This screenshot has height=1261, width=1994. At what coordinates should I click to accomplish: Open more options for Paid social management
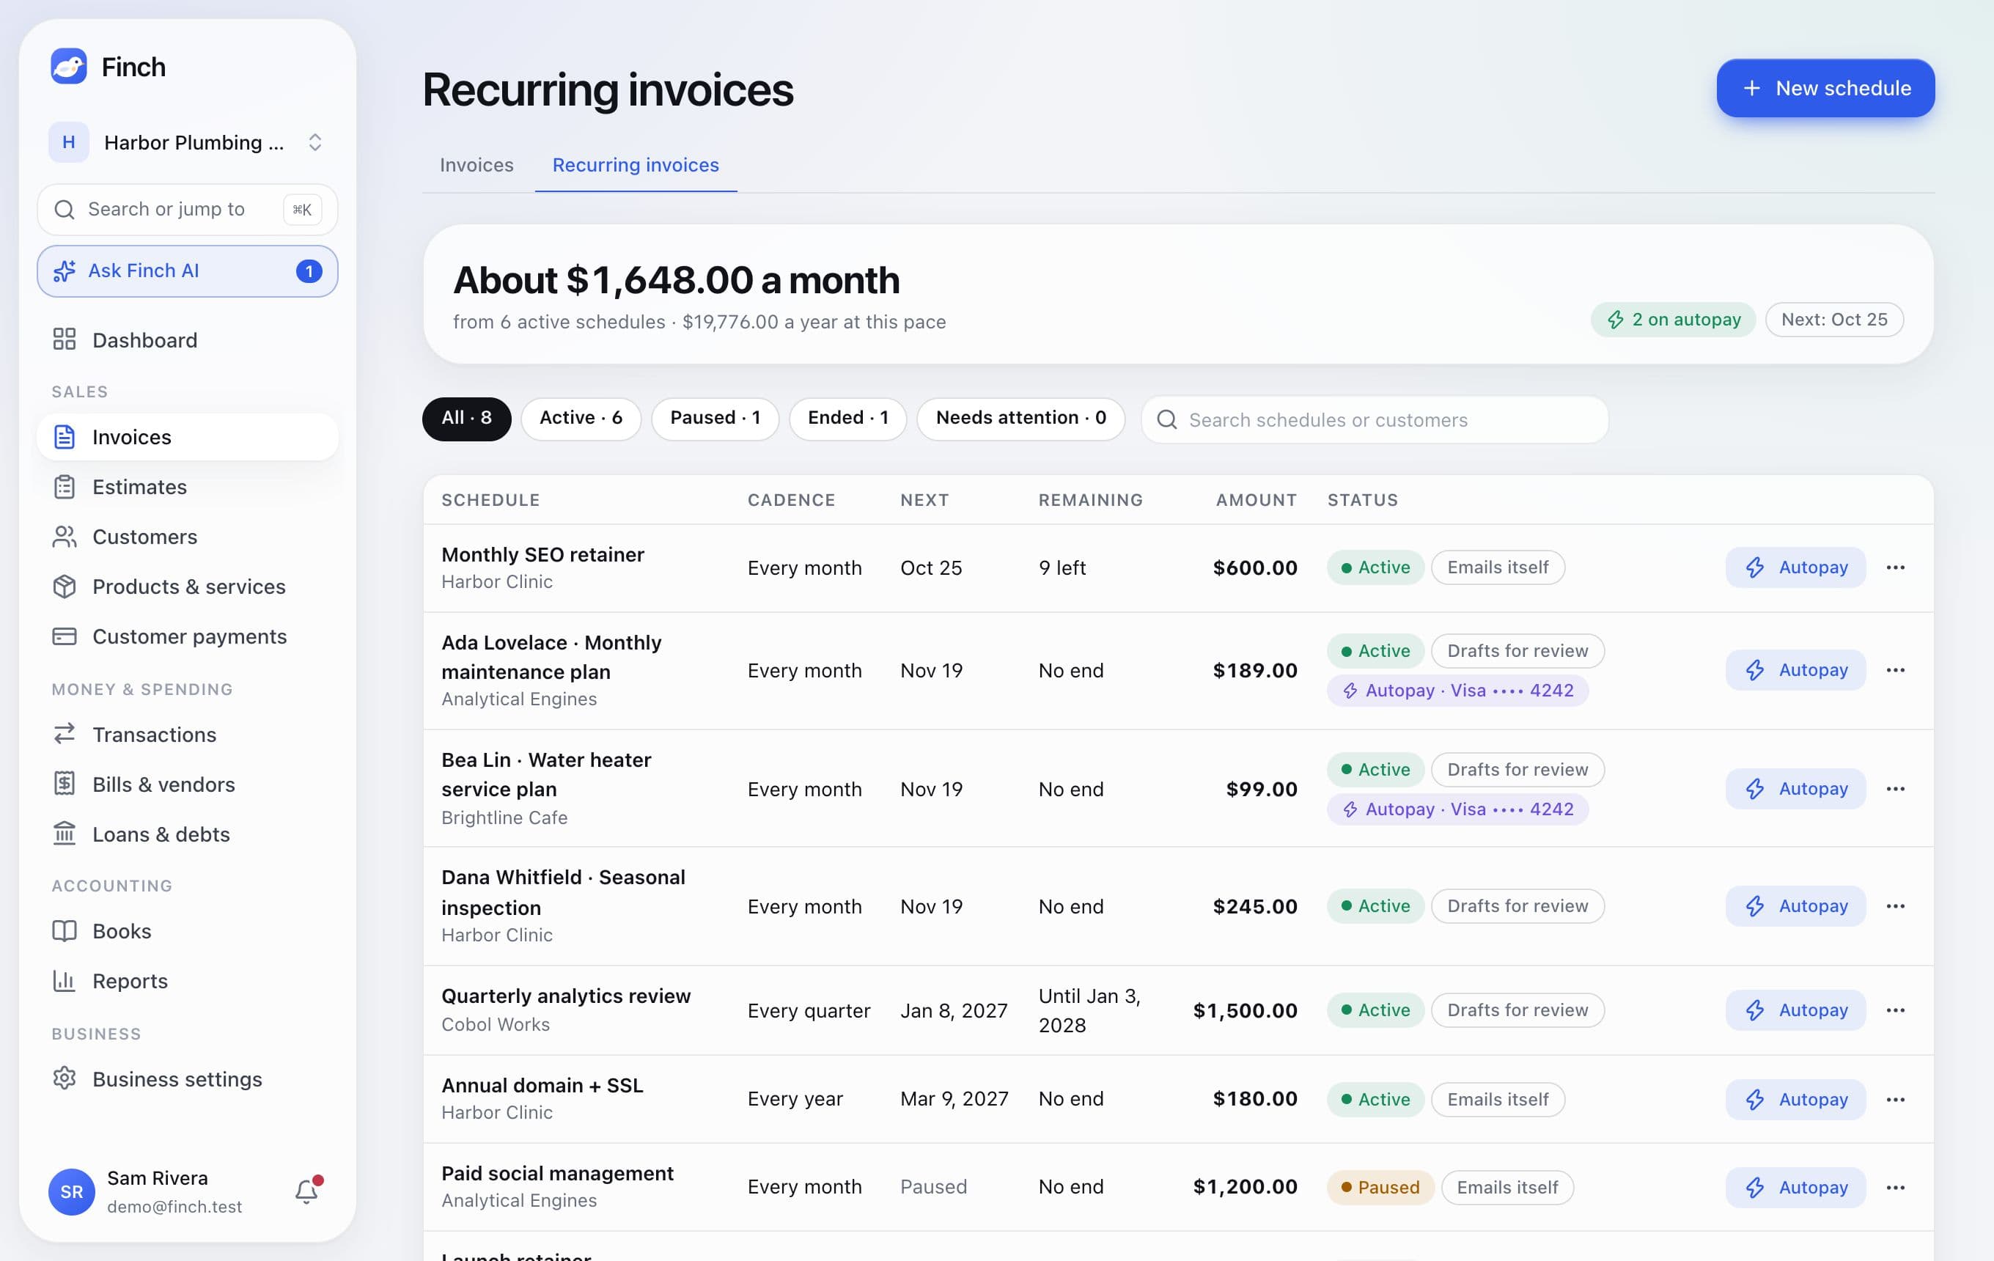1896,1187
